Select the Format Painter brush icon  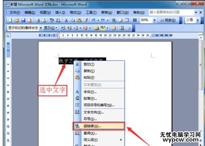(x=86, y=20)
